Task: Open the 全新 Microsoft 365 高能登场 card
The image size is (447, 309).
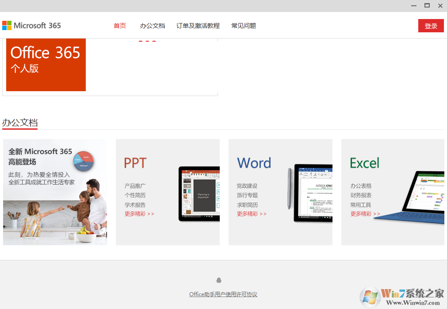Action: click(x=55, y=192)
